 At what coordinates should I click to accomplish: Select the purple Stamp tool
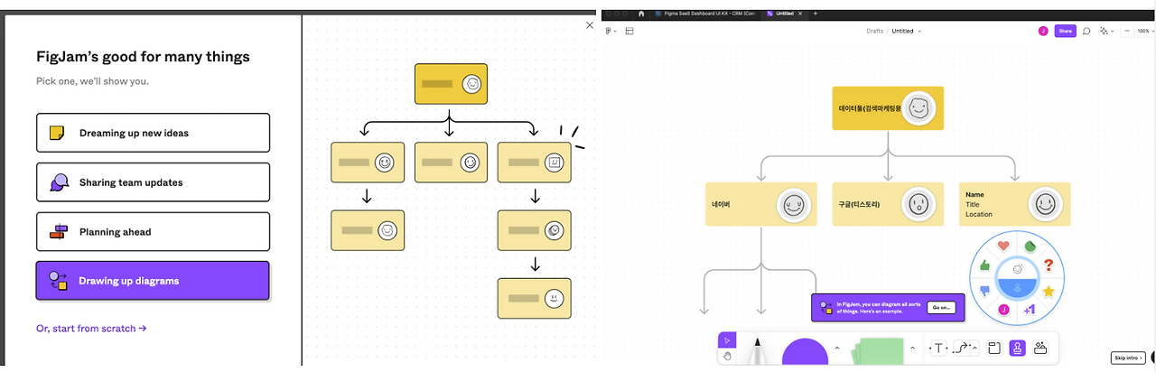click(x=1017, y=349)
